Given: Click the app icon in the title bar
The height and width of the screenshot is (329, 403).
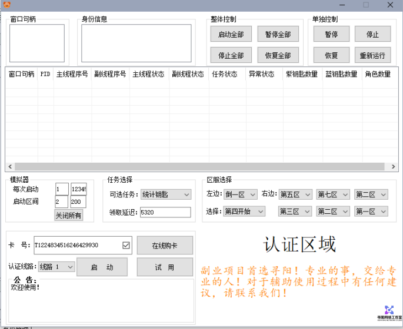Looking at the screenshot, I should click(7, 5).
